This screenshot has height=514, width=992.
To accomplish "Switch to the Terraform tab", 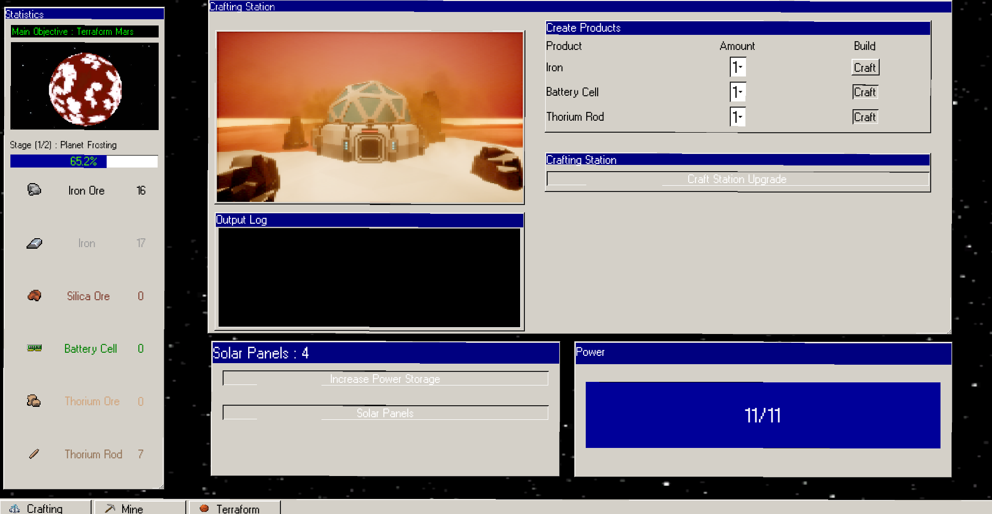I will (235, 508).
